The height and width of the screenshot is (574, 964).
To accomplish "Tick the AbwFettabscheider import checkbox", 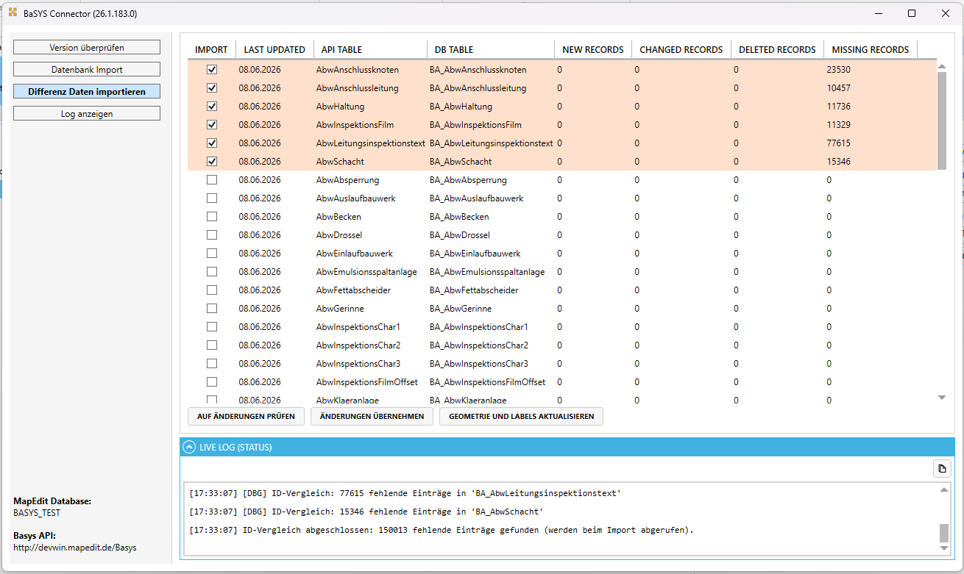I will point(212,290).
